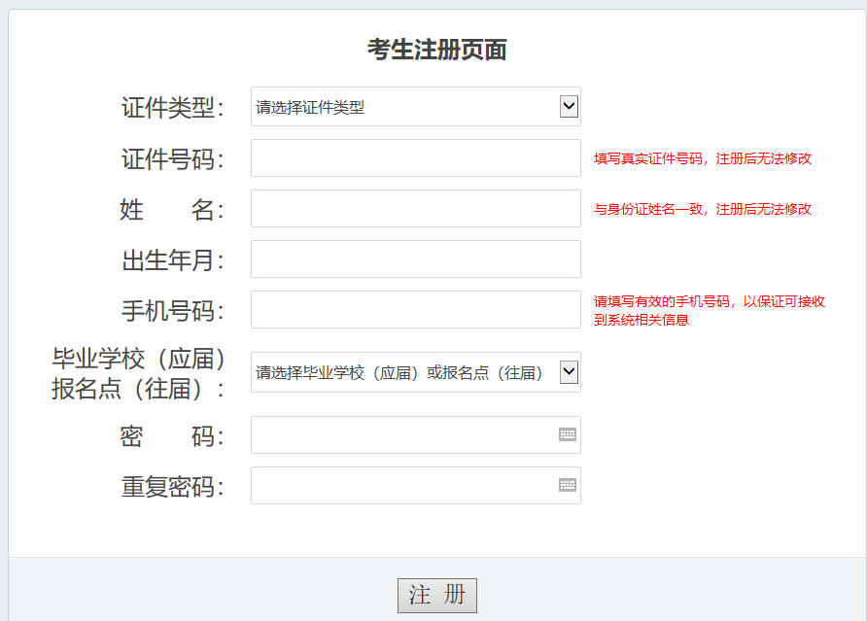The width and height of the screenshot is (867, 621).
Task: Open the 毕业学校 or 报名点 dropdown arrow
Action: (x=569, y=371)
